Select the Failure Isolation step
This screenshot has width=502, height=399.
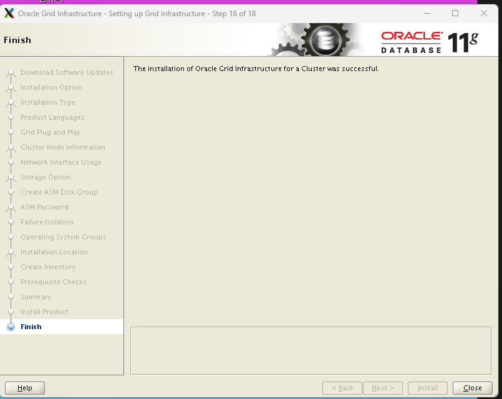[47, 222]
